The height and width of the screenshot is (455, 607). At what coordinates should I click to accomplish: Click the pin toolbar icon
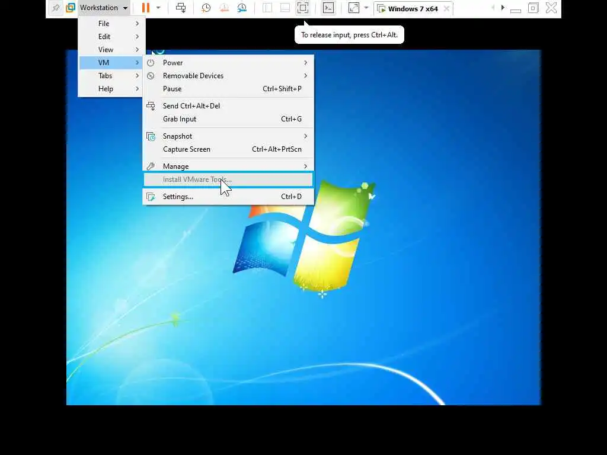click(56, 8)
